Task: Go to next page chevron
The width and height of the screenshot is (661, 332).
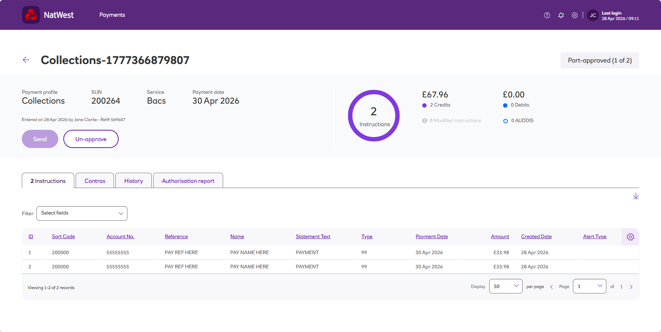Action: (631, 287)
